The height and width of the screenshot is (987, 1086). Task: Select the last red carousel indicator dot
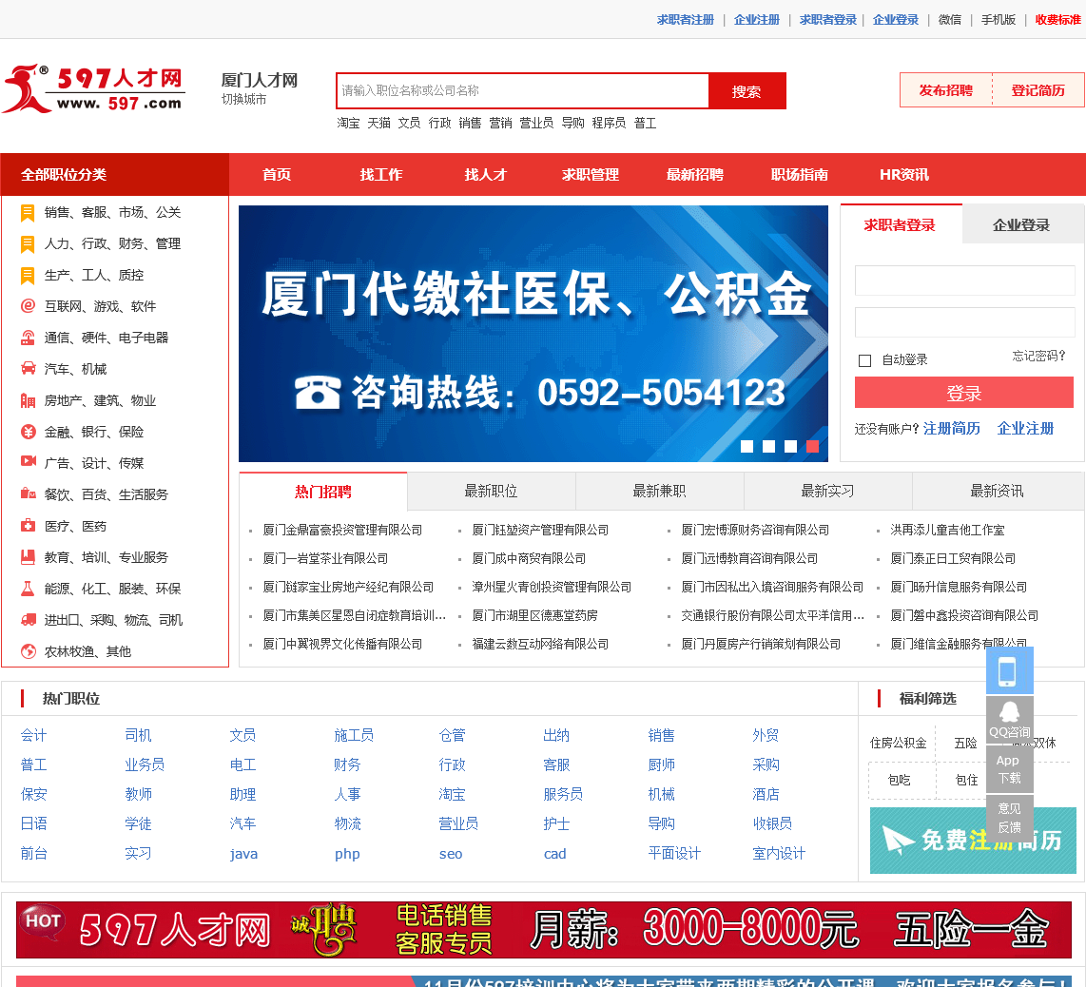point(812,447)
